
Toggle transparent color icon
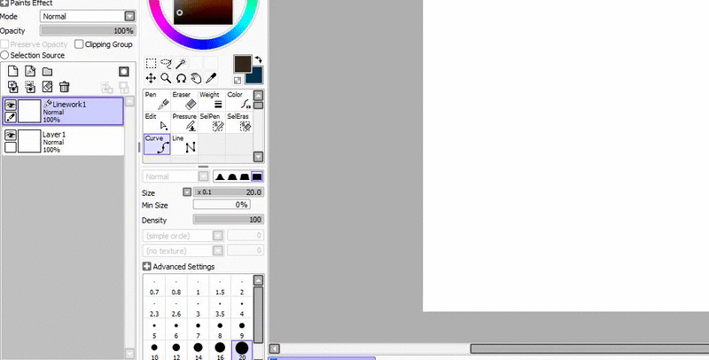click(238, 81)
